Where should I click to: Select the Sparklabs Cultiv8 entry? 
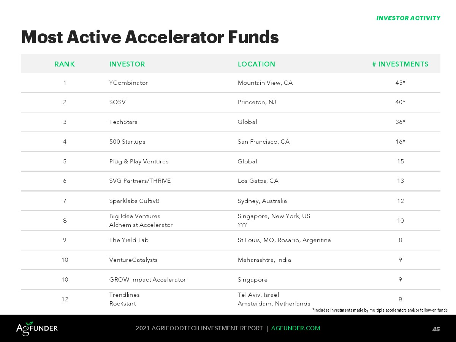[132, 201]
